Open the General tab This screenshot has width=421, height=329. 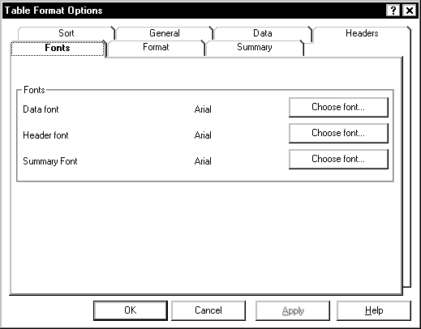pos(165,33)
